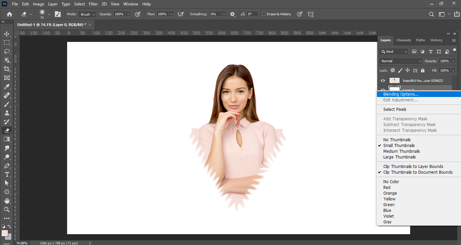Open the Kind filter dropdown in Layers
Image resolution: width=461 pixels, height=245 pixels.
(x=394, y=52)
